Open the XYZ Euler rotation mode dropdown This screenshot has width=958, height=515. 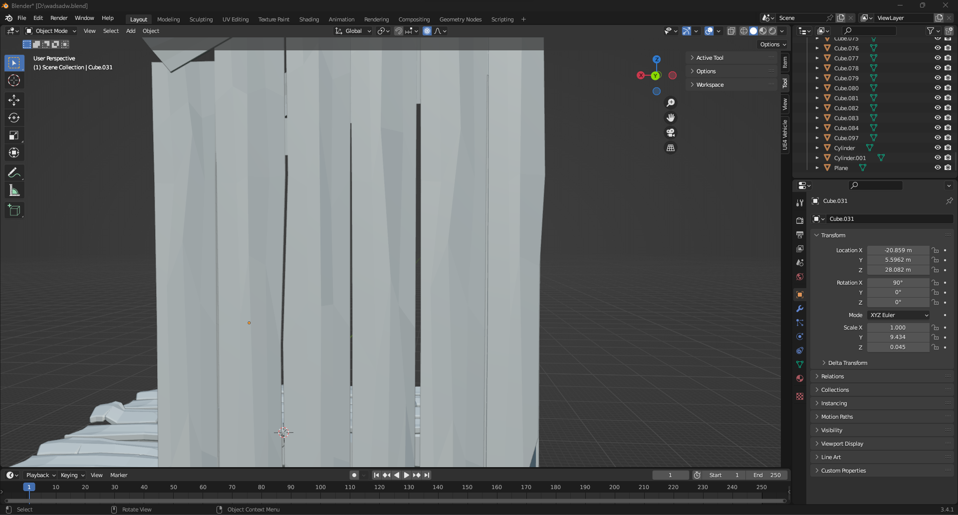tap(899, 315)
